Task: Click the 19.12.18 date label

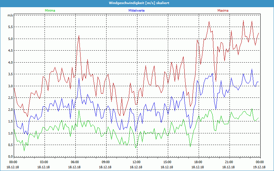Action: pyautogui.click(x=259, y=167)
